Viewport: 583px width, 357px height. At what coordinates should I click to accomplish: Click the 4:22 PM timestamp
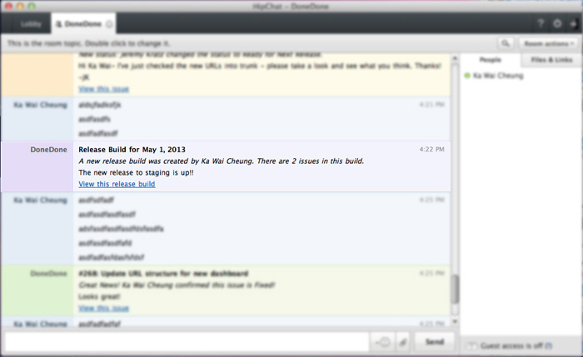(x=431, y=149)
